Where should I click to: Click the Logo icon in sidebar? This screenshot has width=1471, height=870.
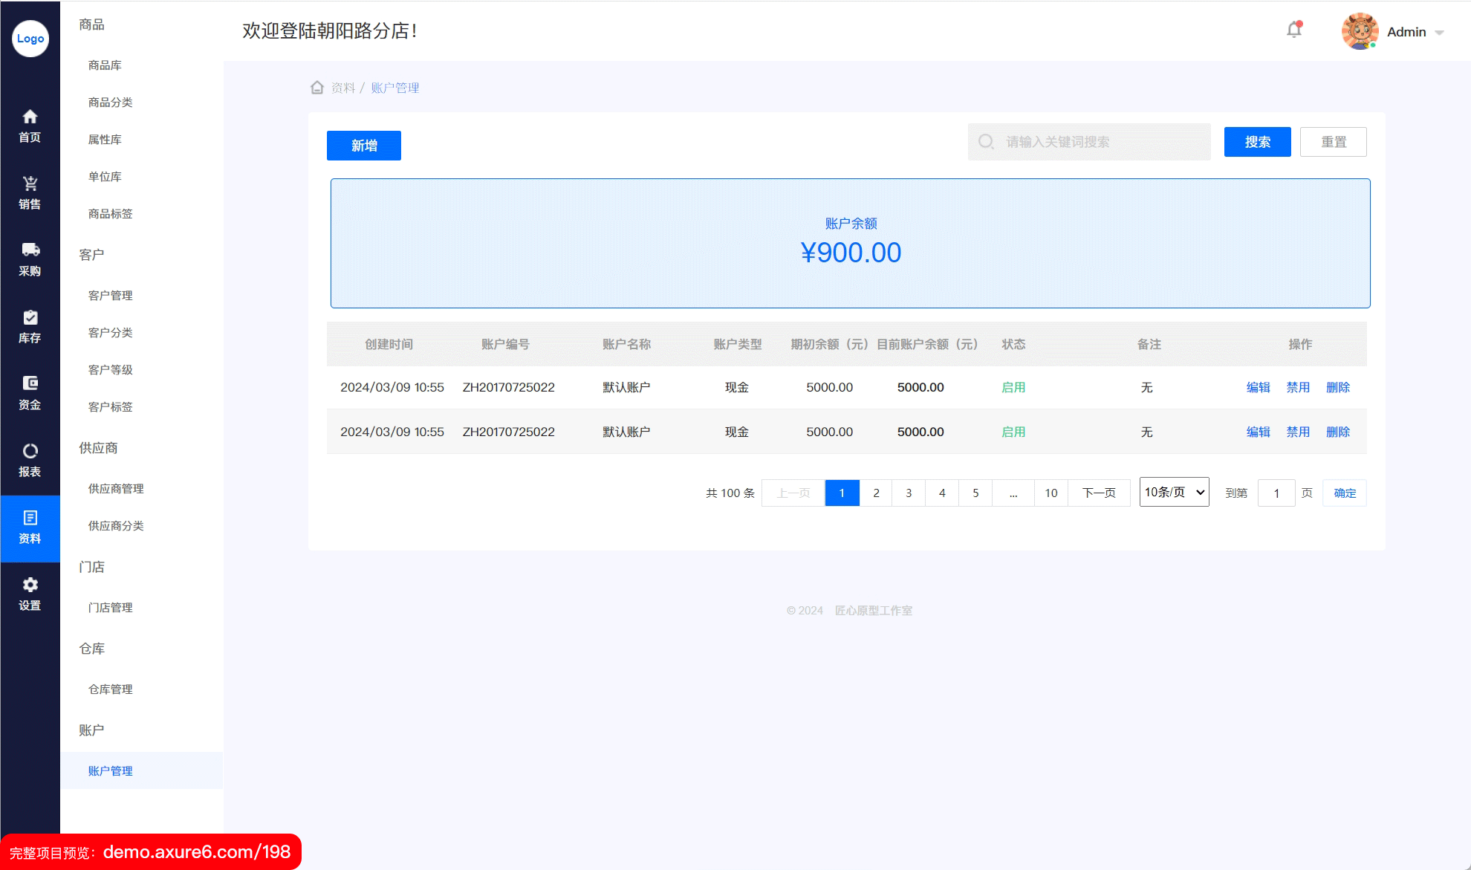coord(30,39)
